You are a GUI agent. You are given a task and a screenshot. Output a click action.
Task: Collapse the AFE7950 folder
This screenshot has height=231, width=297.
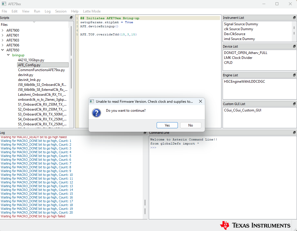2,50
